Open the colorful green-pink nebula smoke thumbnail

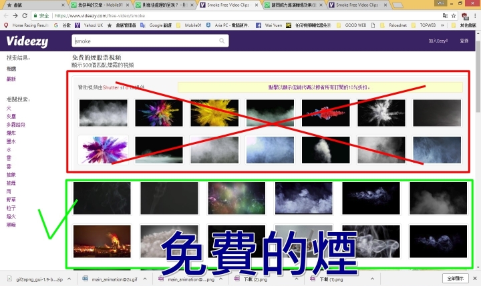coord(236,198)
